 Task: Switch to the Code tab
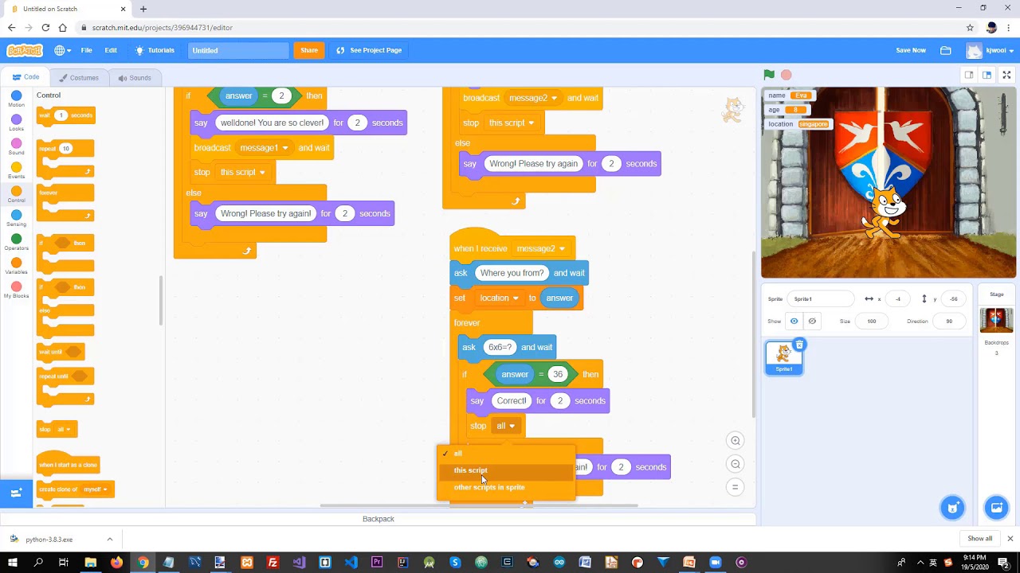(25, 77)
